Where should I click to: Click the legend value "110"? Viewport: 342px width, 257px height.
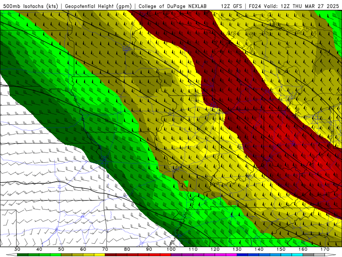pyautogui.click(x=193, y=249)
